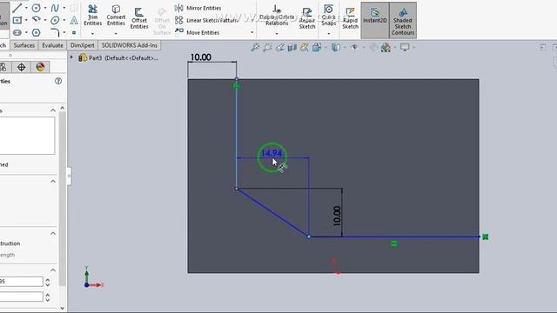The width and height of the screenshot is (557, 313).
Task: Open the Rectangle tool dropdown arrow
Action: 26,20
